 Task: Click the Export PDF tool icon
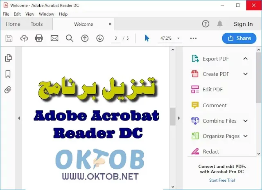(x=195, y=59)
